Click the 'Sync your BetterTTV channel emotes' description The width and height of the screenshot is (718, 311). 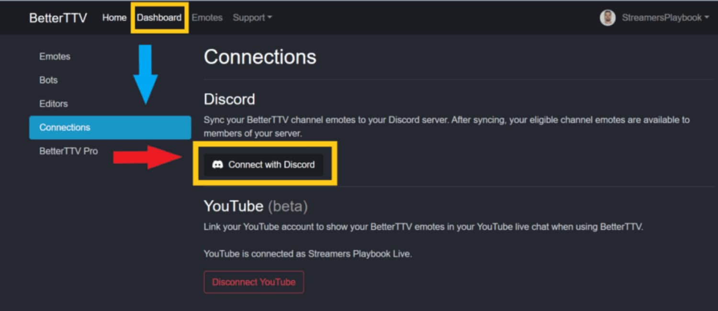click(x=447, y=127)
